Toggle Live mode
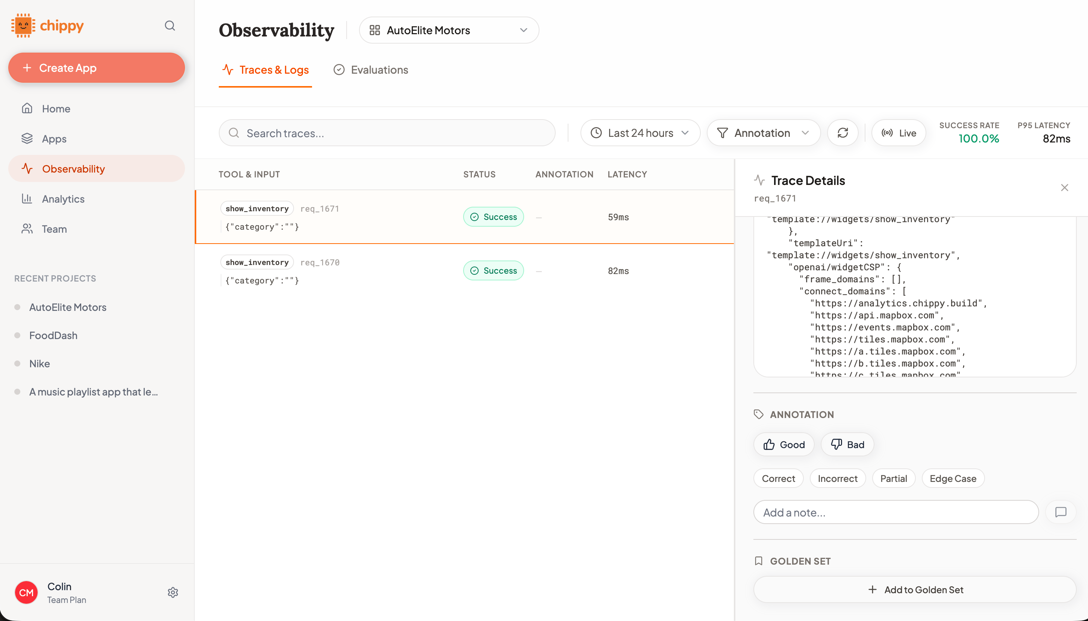Image resolution: width=1088 pixels, height=621 pixels. pos(899,133)
